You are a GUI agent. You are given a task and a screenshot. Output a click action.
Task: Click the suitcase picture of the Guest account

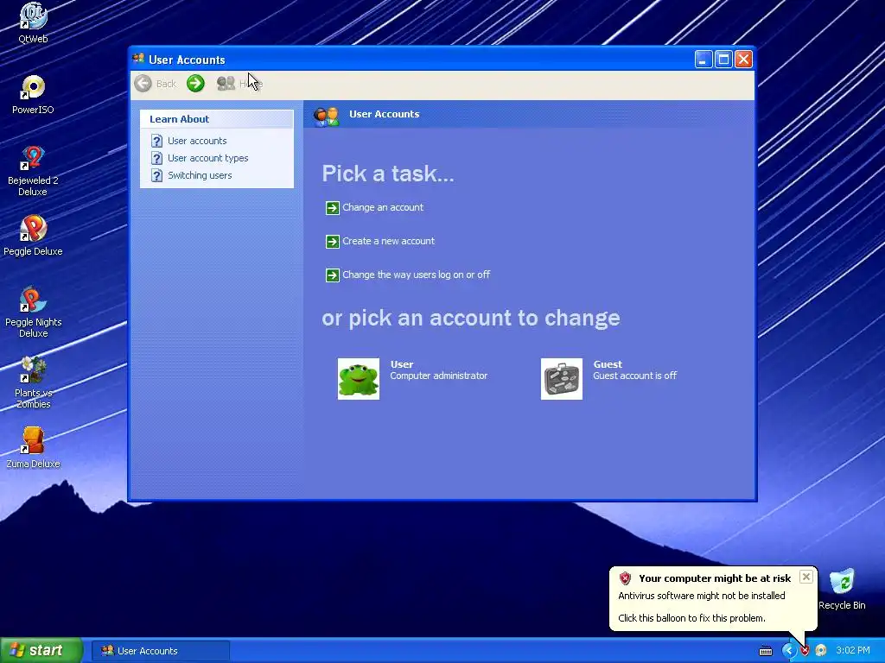point(562,379)
